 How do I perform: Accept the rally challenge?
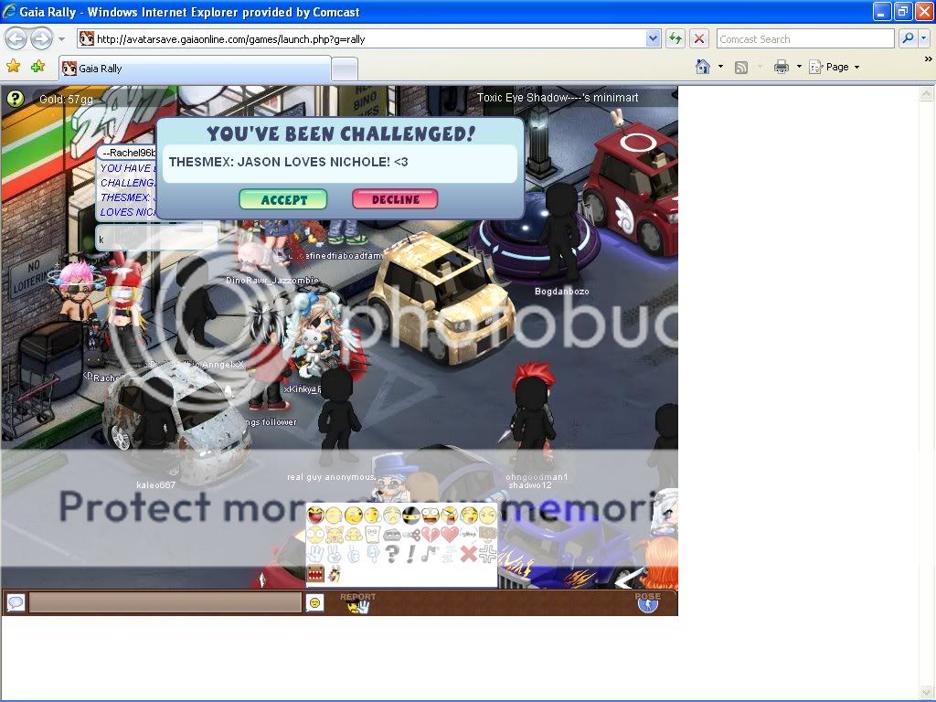pos(283,199)
